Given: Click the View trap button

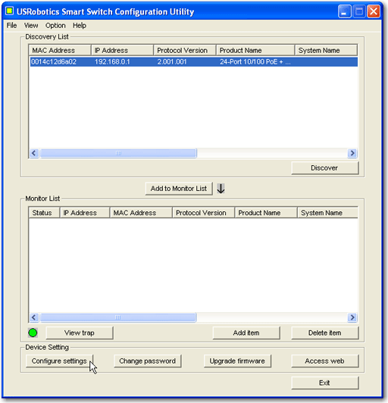Looking at the screenshot, I should 80,333.
